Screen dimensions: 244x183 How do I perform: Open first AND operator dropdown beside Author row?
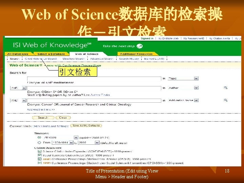pyautogui.click(x=24, y=88)
